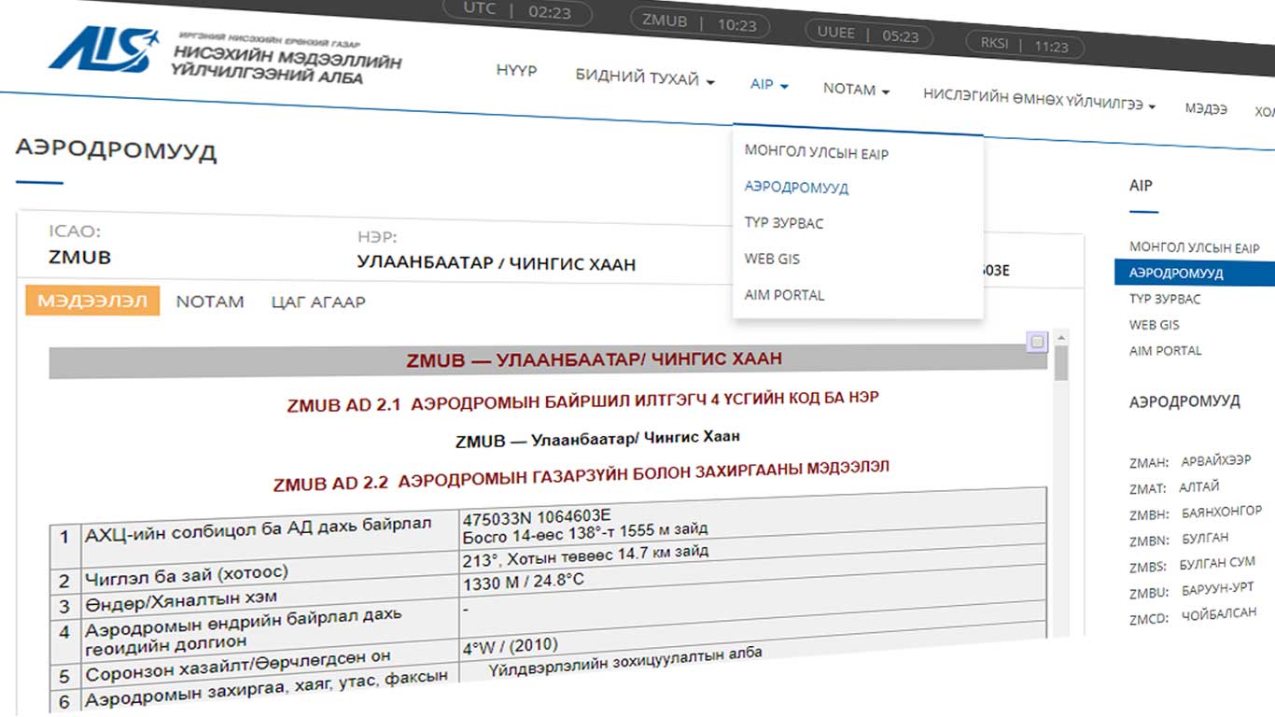
Task: Click the AIS logo in the header
Action: tap(224, 57)
